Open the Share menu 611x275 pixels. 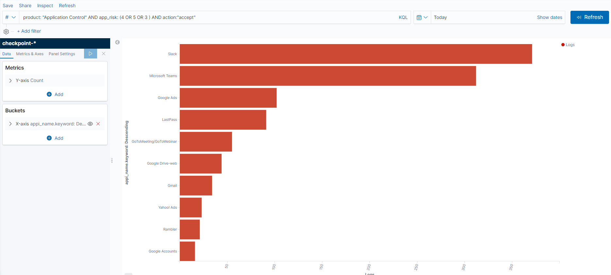pyautogui.click(x=25, y=6)
